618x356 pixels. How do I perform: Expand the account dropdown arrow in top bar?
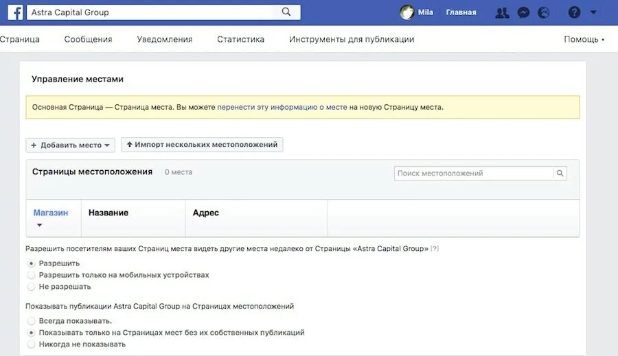point(593,12)
